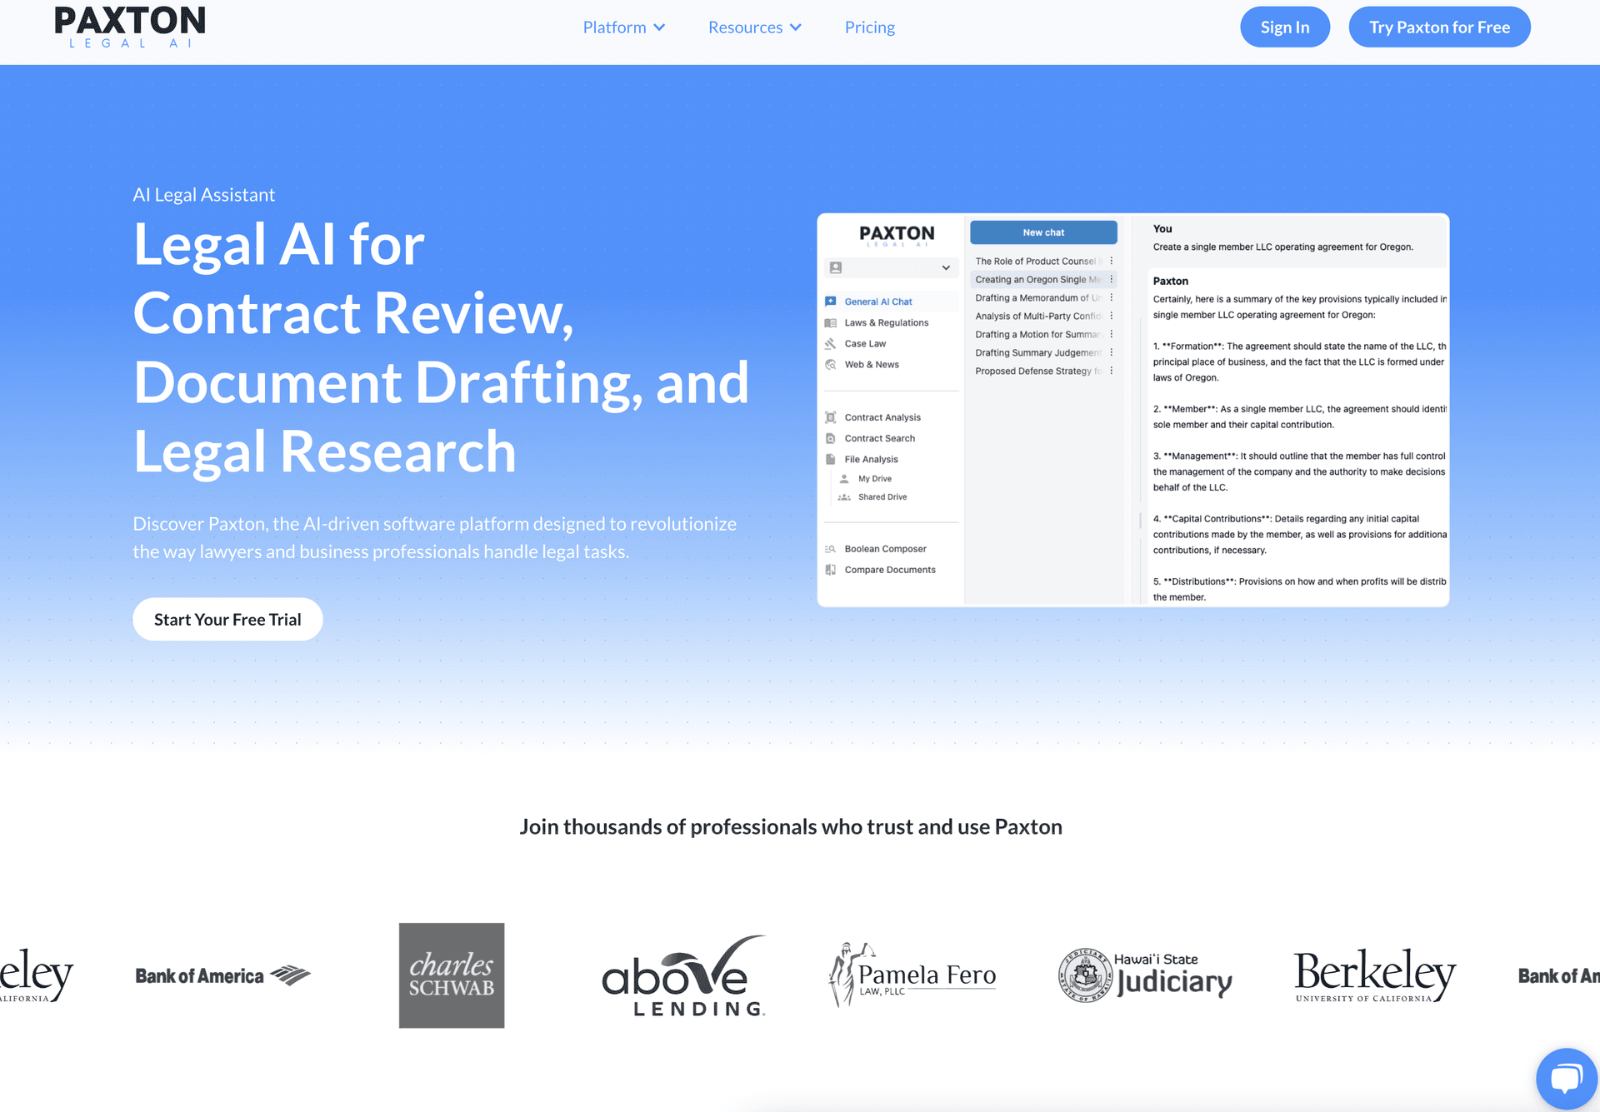This screenshot has height=1112, width=1600.
Task: Select General AI Chat icon in sidebar
Action: click(831, 302)
